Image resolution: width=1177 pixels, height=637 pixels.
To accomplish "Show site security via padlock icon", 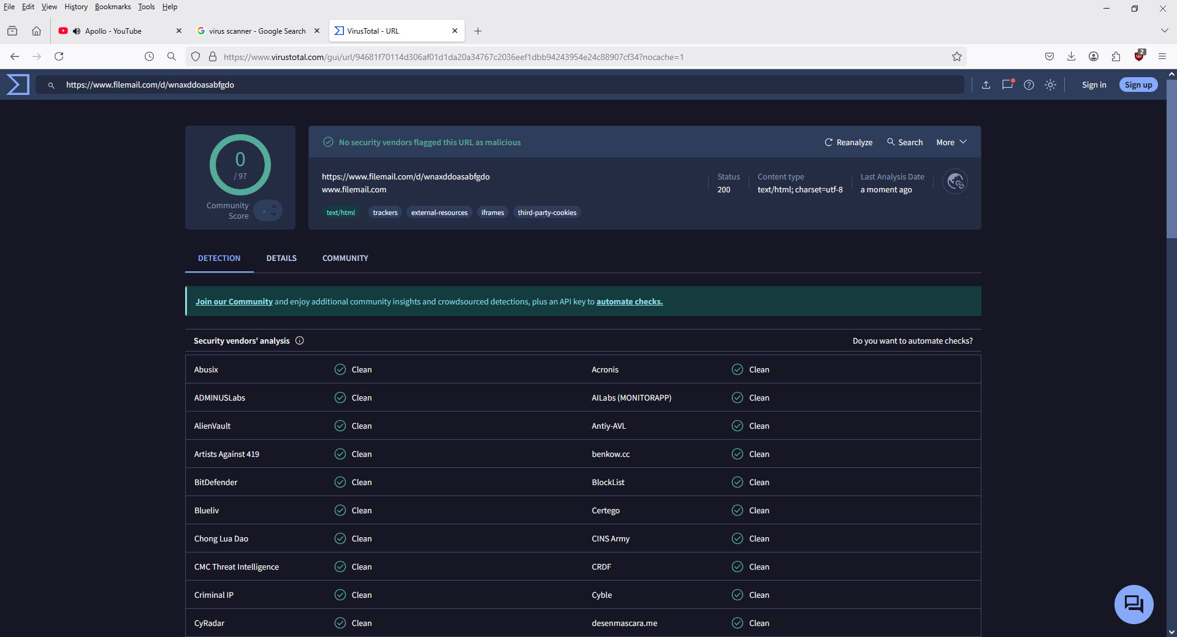I will (x=213, y=56).
